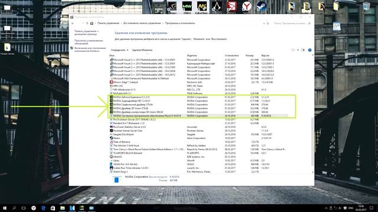Click the Windows Start button

(x=4, y=208)
